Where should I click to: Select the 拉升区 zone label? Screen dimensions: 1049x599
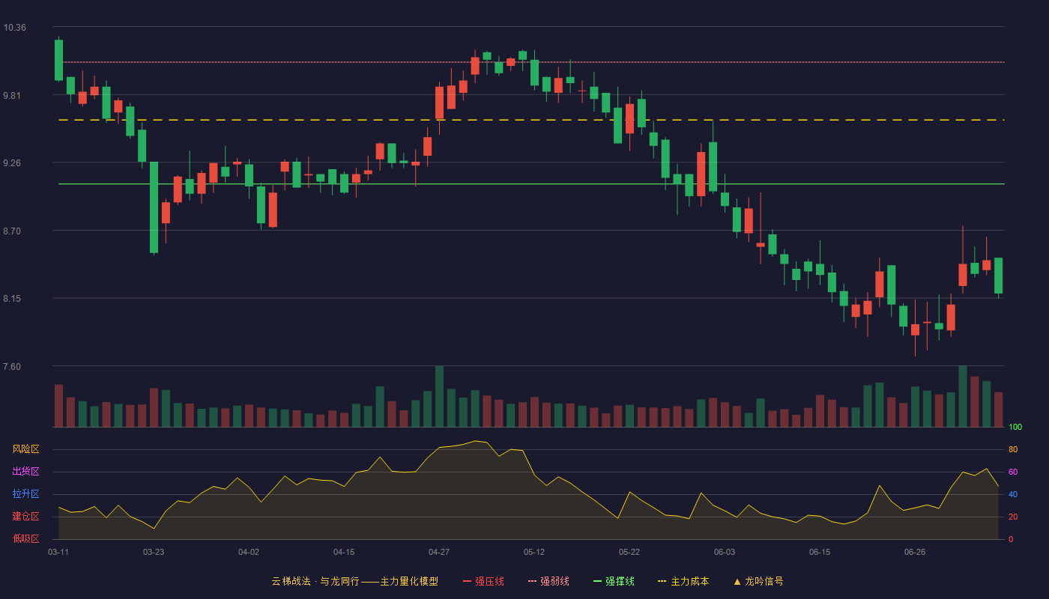(x=25, y=494)
